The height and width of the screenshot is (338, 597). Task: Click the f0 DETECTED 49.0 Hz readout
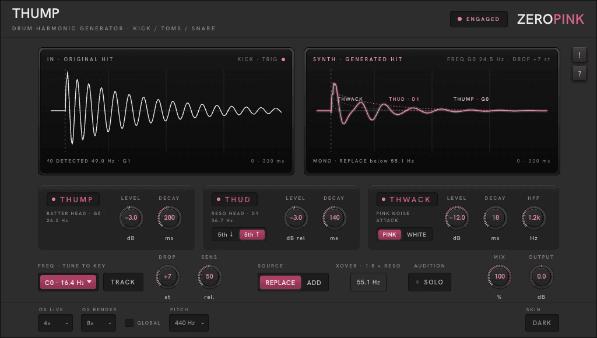click(x=89, y=161)
